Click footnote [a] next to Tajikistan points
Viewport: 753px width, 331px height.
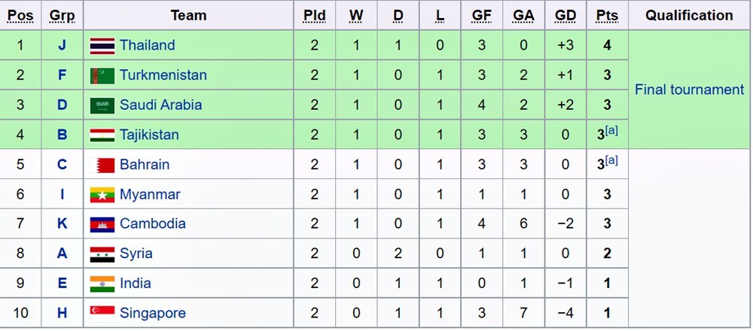tap(611, 132)
